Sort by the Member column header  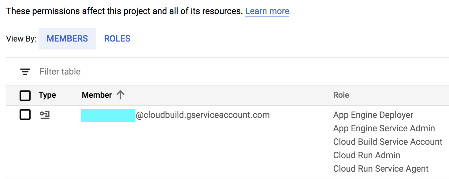(97, 95)
